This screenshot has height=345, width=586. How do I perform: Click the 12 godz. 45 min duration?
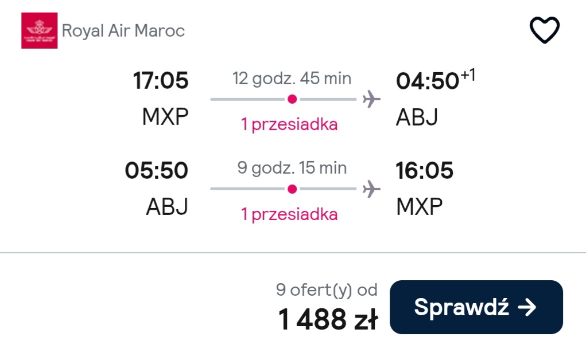292,79
